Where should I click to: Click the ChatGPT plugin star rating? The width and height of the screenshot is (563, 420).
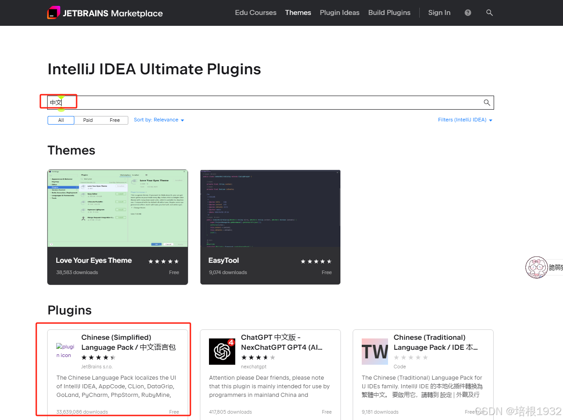point(258,357)
